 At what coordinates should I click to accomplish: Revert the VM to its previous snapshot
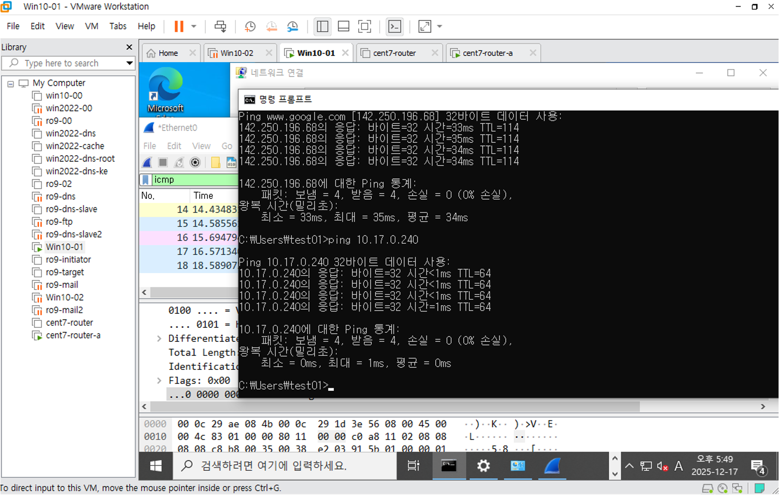coord(271,27)
